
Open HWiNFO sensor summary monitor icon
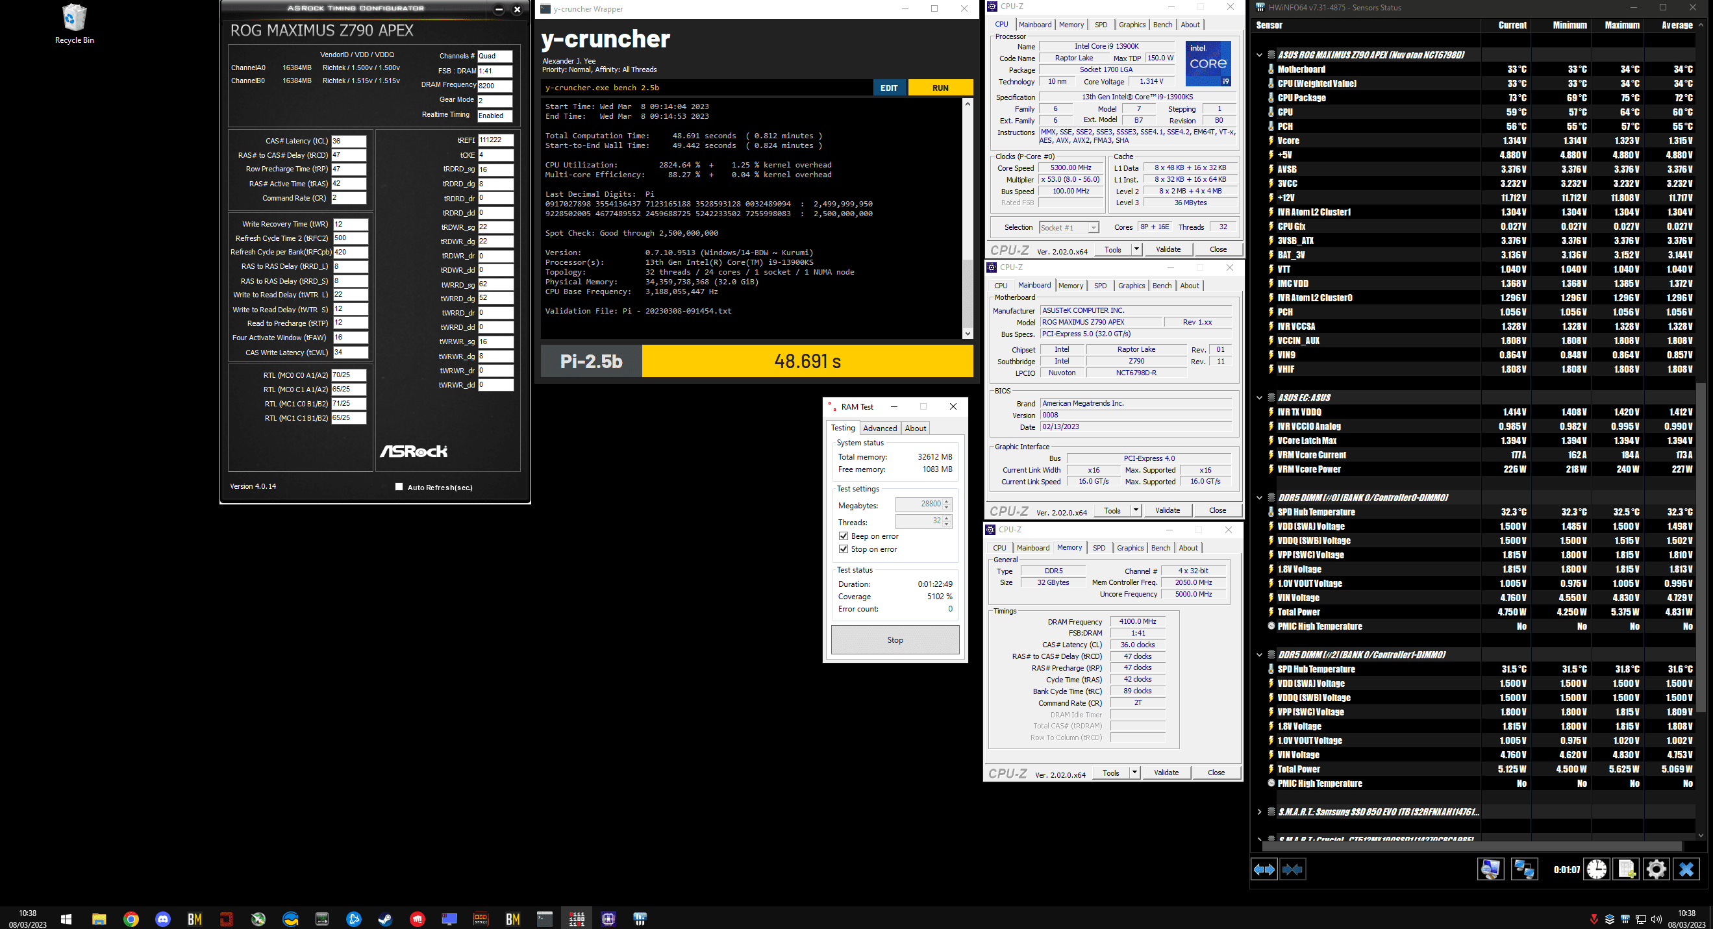click(1490, 869)
